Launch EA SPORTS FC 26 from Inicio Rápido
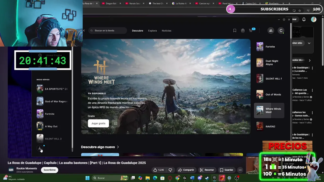The image size is (324, 182). 52,89
